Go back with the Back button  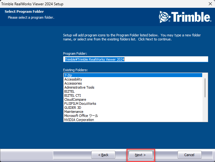tap(103, 155)
